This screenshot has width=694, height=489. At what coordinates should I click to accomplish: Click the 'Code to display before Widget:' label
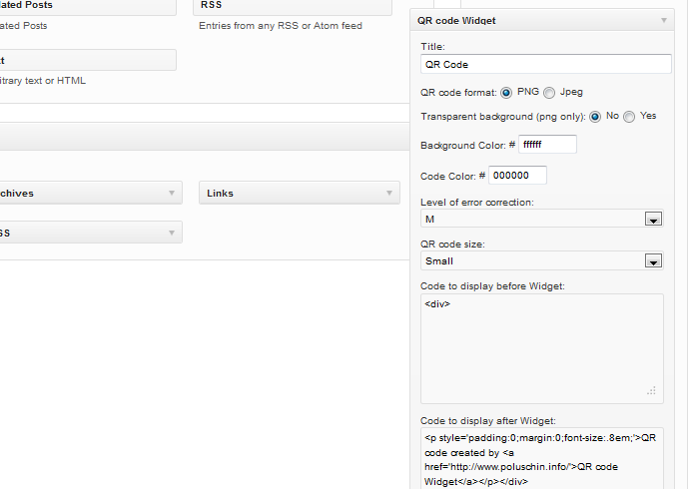(x=492, y=286)
